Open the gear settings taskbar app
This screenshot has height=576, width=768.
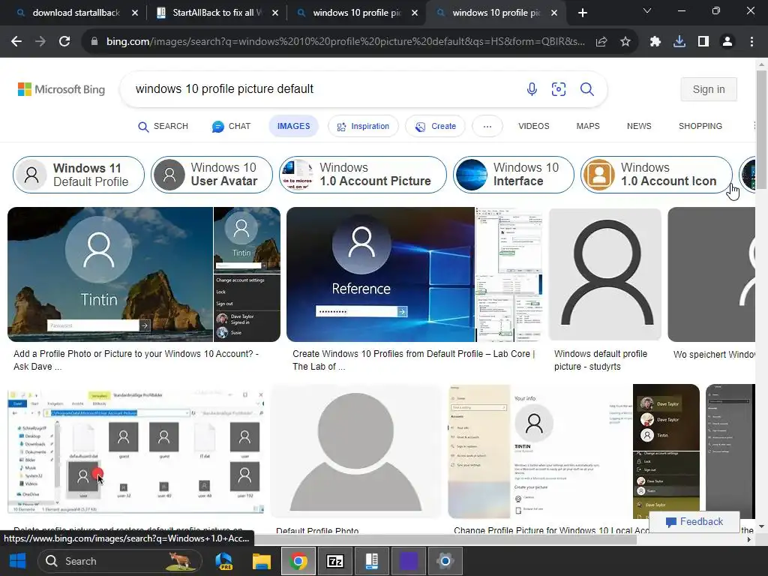click(x=445, y=561)
